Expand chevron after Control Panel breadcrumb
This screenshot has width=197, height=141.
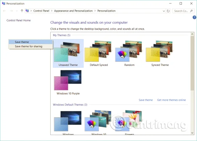click(52, 11)
